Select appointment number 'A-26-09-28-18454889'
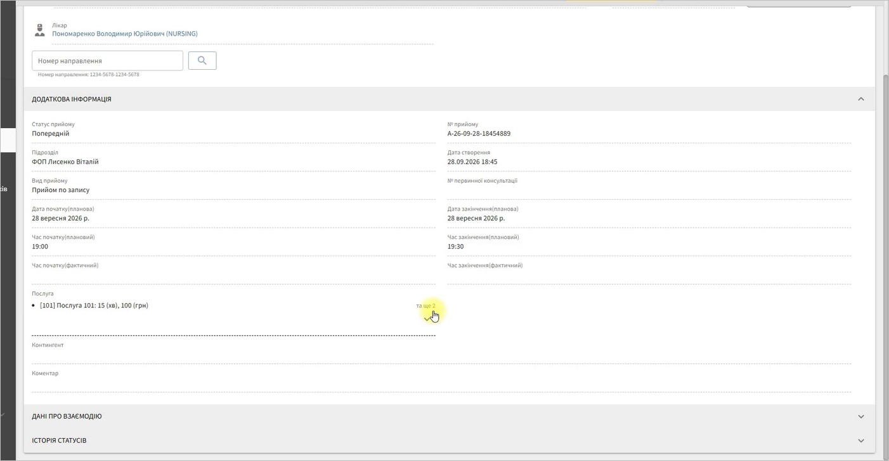This screenshot has width=889, height=461. click(x=479, y=134)
